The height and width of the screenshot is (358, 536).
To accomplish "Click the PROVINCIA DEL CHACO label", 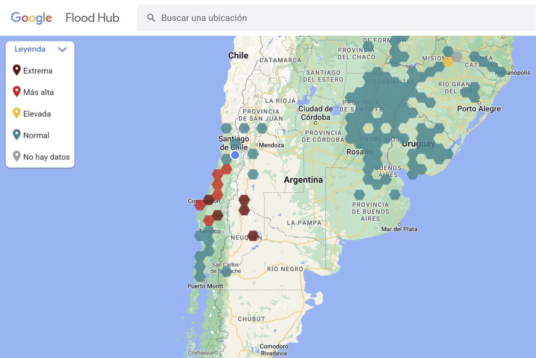I will click(356, 54).
